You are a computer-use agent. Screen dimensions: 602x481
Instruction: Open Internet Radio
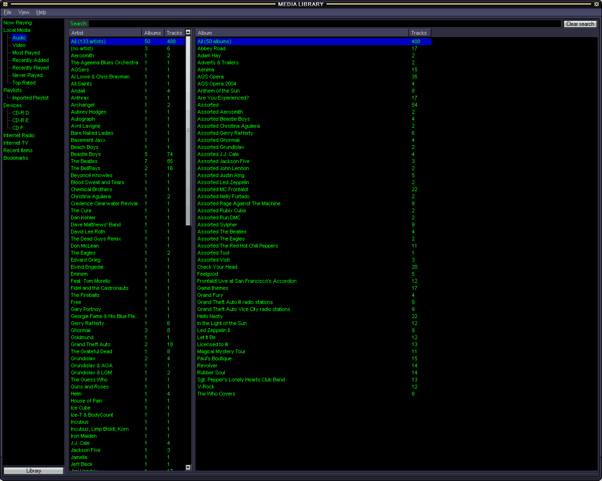tap(19, 135)
